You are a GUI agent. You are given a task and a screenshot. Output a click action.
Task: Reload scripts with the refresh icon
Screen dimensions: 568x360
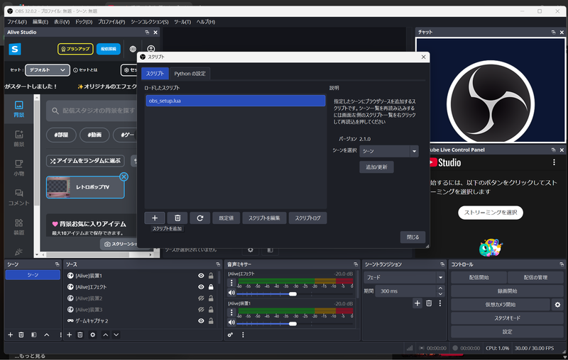200,218
